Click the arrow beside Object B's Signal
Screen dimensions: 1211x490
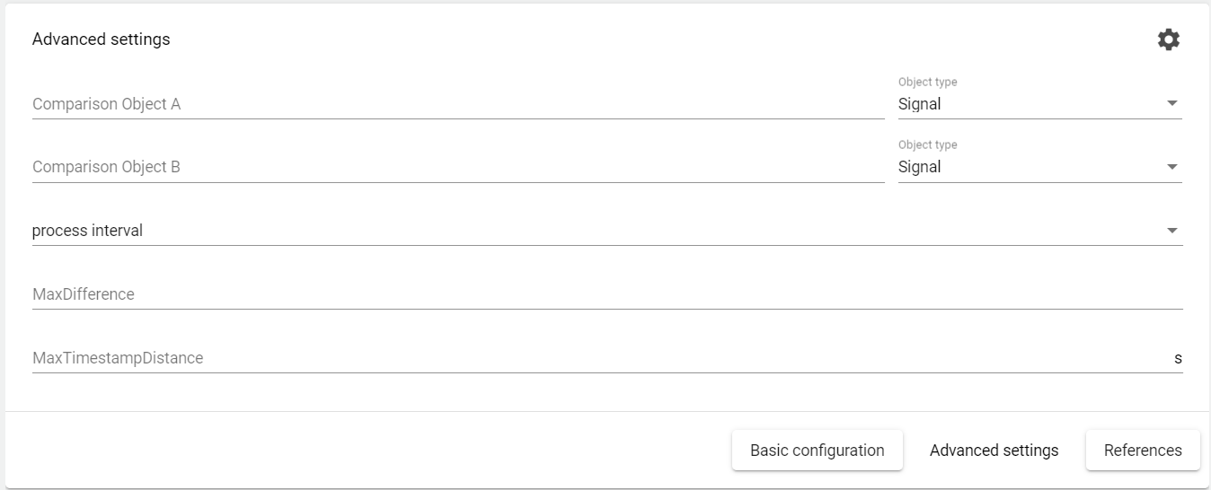tap(1171, 167)
